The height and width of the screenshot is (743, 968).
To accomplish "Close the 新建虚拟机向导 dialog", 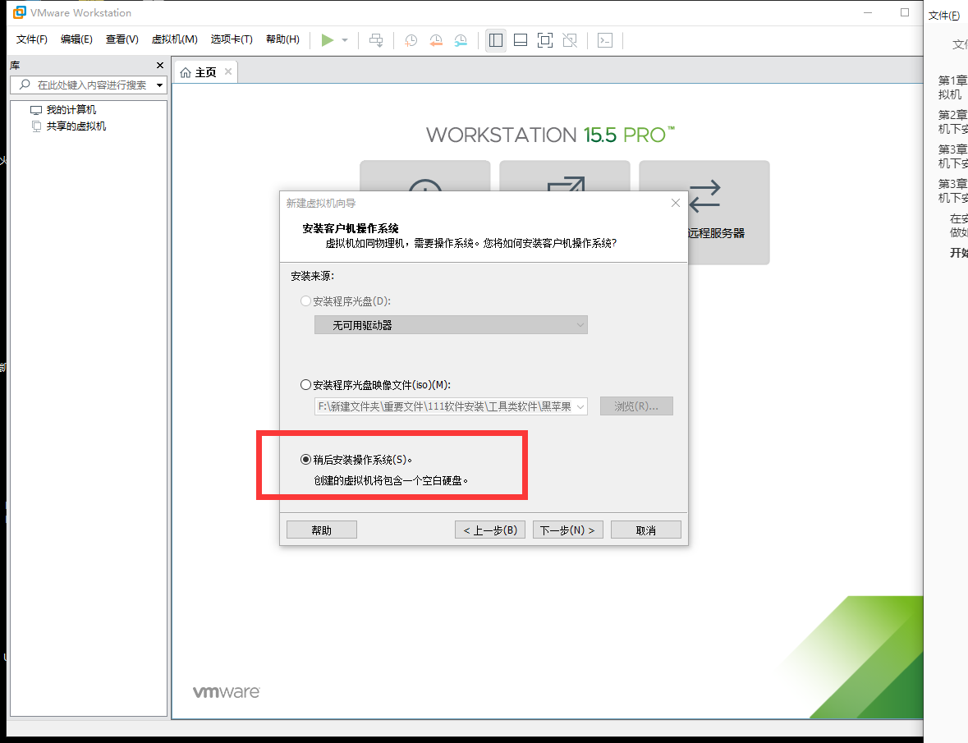I will tap(676, 203).
